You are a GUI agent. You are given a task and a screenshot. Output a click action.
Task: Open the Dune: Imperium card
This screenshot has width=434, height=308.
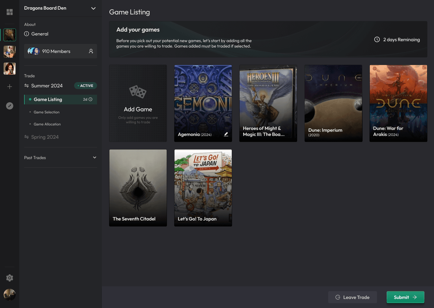[x=333, y=103]
